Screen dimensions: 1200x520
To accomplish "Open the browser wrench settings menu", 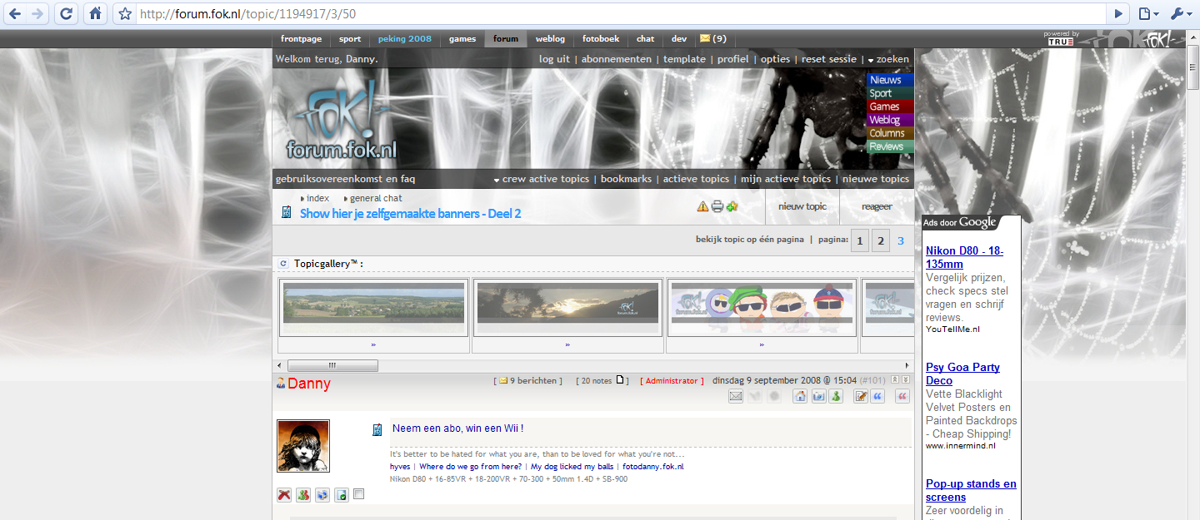I will 1180,13.
